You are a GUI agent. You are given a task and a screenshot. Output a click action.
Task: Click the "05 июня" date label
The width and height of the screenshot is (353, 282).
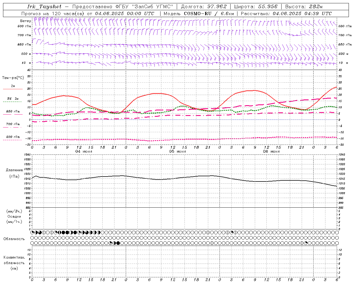pos(178,151)
